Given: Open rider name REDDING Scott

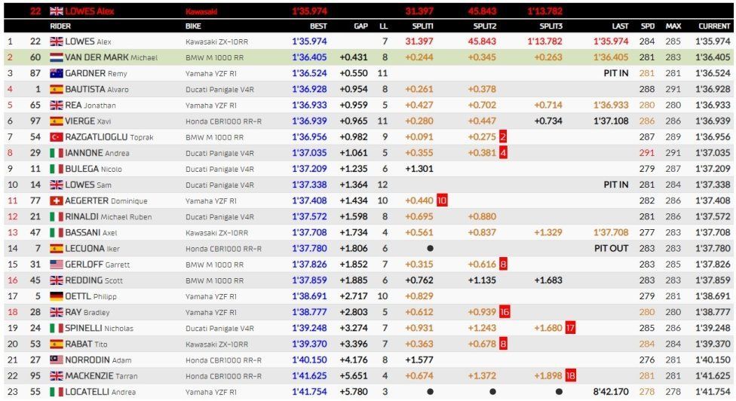Looking at the screenshot, I should (x=94, y=281).
